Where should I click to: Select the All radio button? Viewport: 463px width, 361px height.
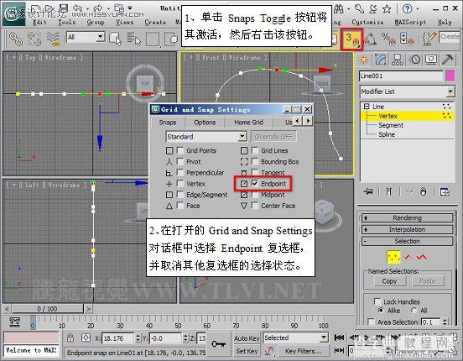(414, 311)
